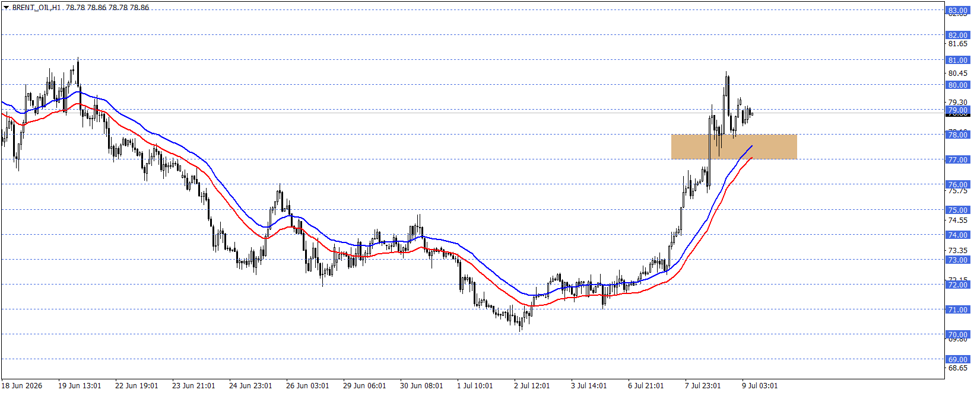Click the BRENT_OIL,H1 chart title text
This screenshot has width=974, height=393.
click(36, 8)
